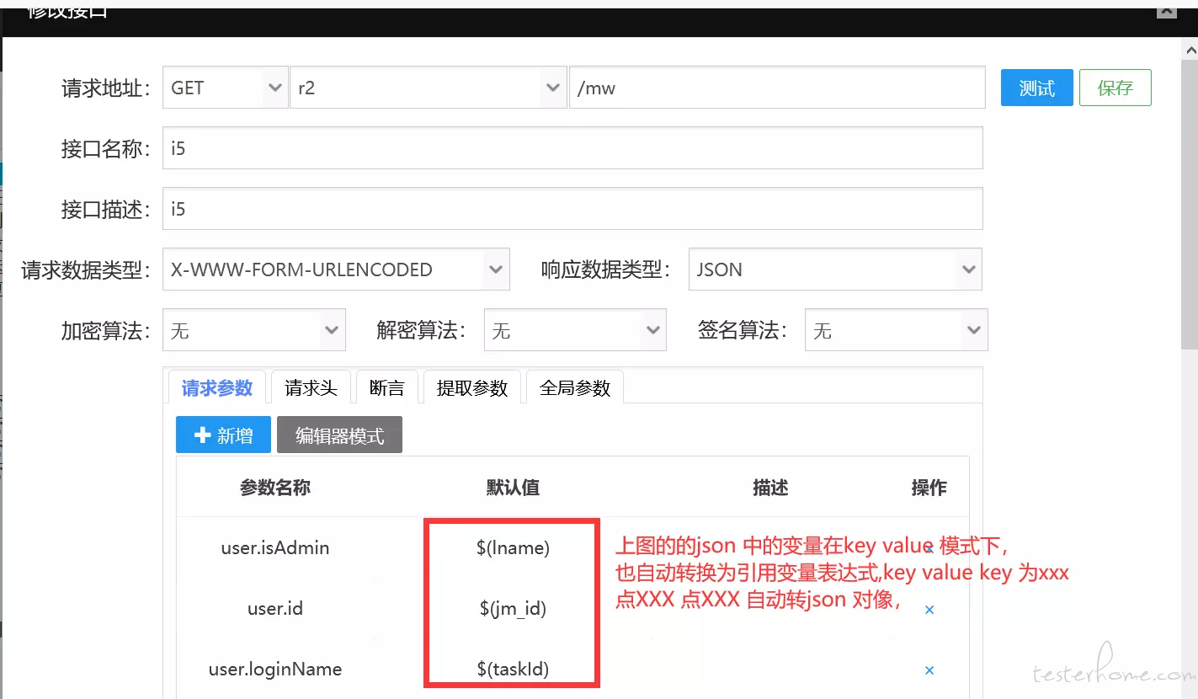This screenshot has width=1198, height=699.
Task: Open the r2 host dropdown
Action: tap(427, 88)
